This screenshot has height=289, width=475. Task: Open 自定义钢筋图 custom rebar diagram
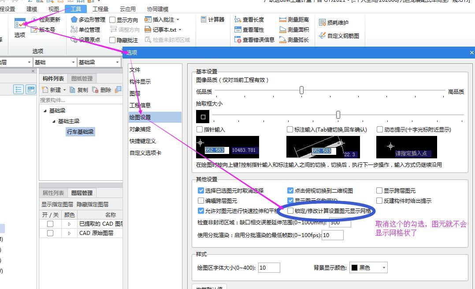click(x=339, y=36)
